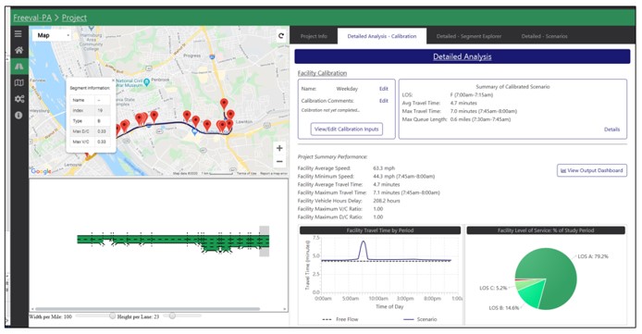Click the Freeval-PA breadcrumb link
The height and width of the screenshot is (334, 642).
[x=32, y=18]
